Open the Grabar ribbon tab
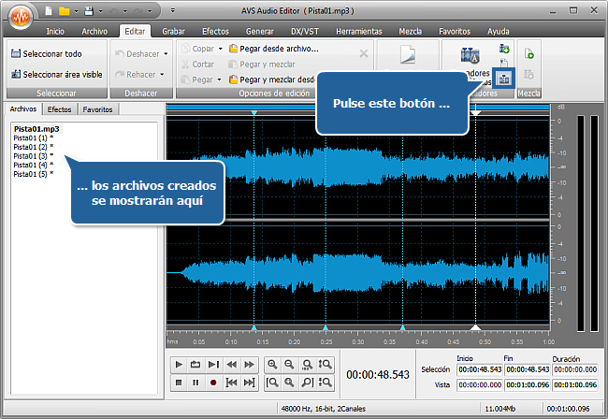The width and height of the screenshot is (608, 419). click(173, 32)
